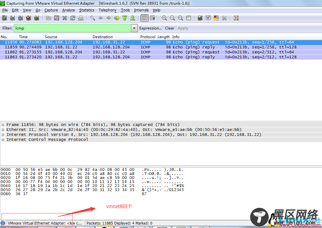Clear the display filter
Viewport: 322px width, 228px height.
point(170,28)
